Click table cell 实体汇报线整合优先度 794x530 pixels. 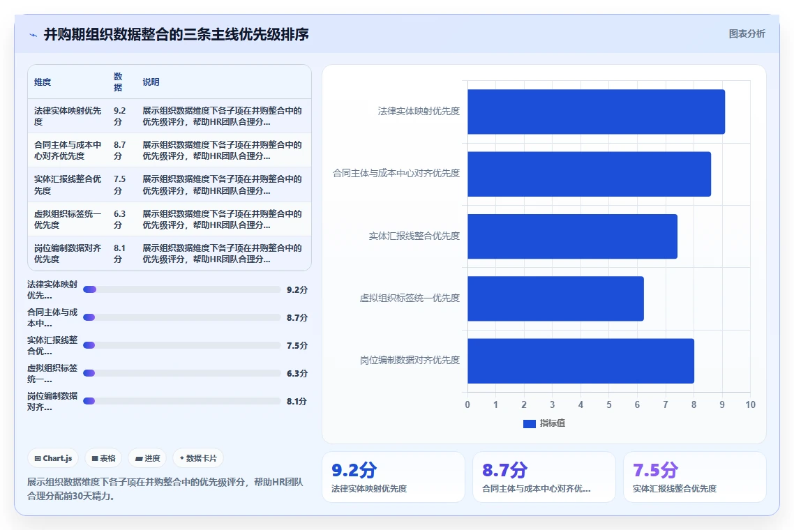[x=68, y=185]
